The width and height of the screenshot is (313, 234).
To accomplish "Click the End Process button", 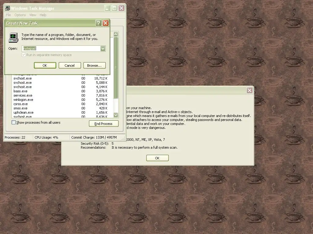I will (x=104, y=124).
